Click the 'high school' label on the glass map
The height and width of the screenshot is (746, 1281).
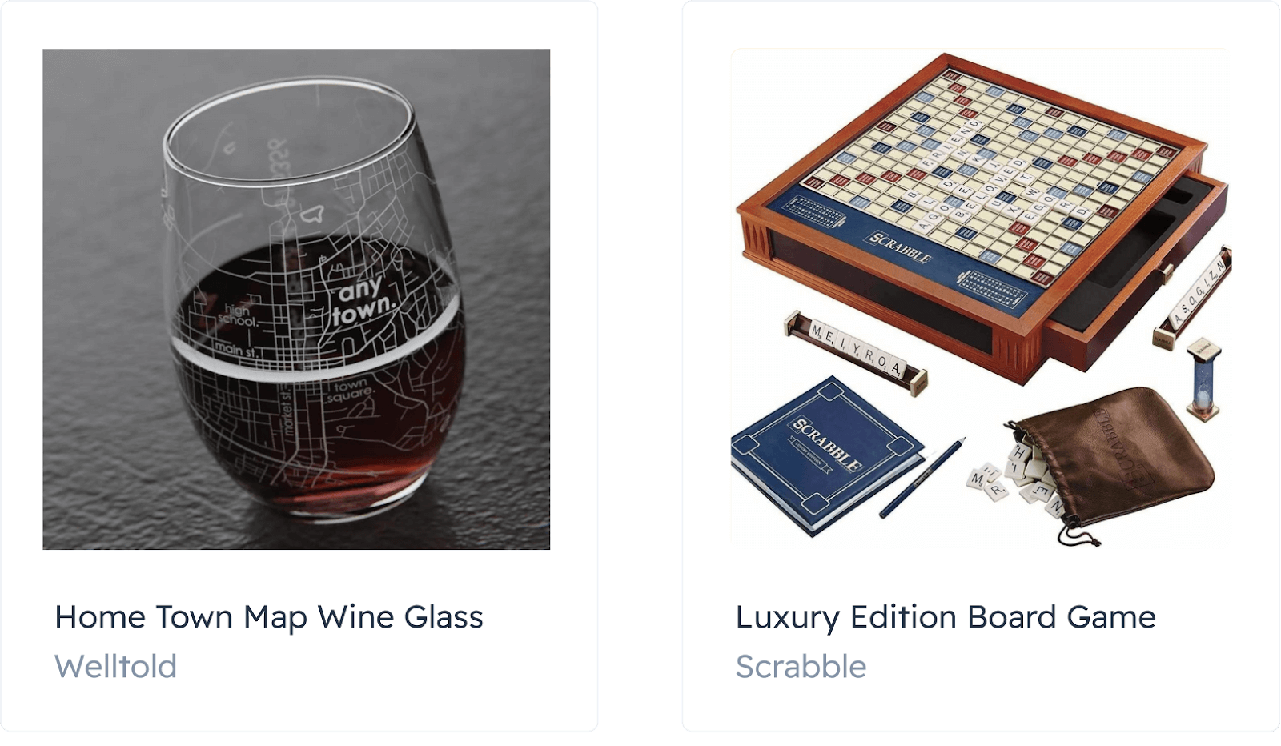point(239,315)
